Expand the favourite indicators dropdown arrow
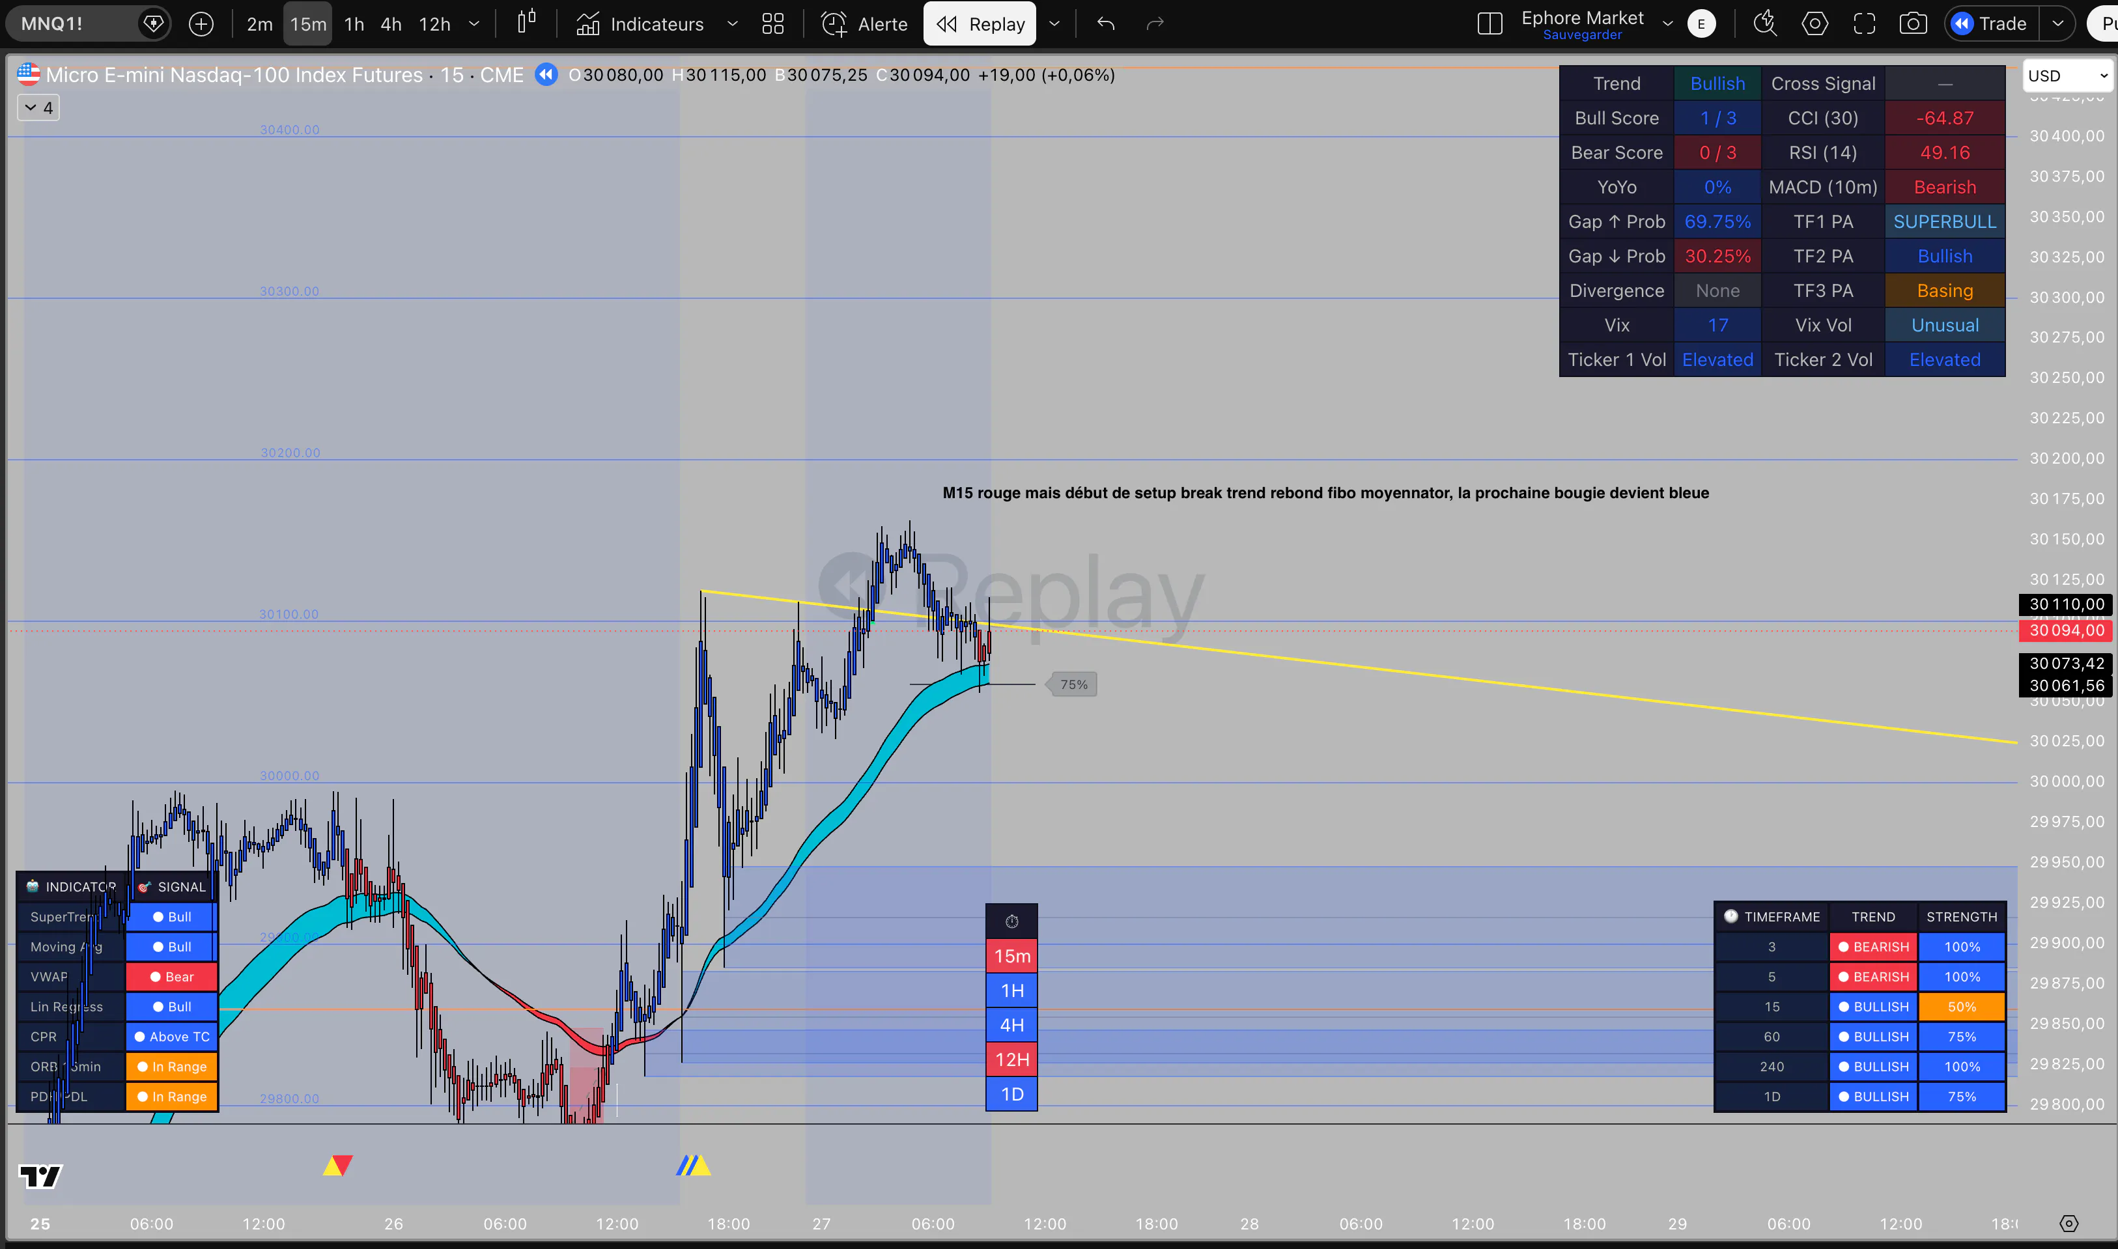This screenshot has height=1249, width=2118. 732,23
